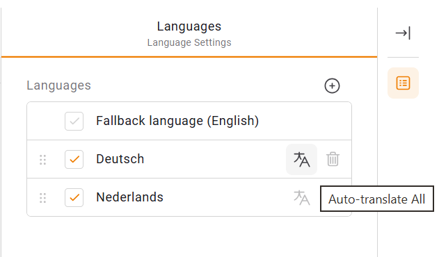Toggle the Fallback language checkbox

[x=74, y=122]
